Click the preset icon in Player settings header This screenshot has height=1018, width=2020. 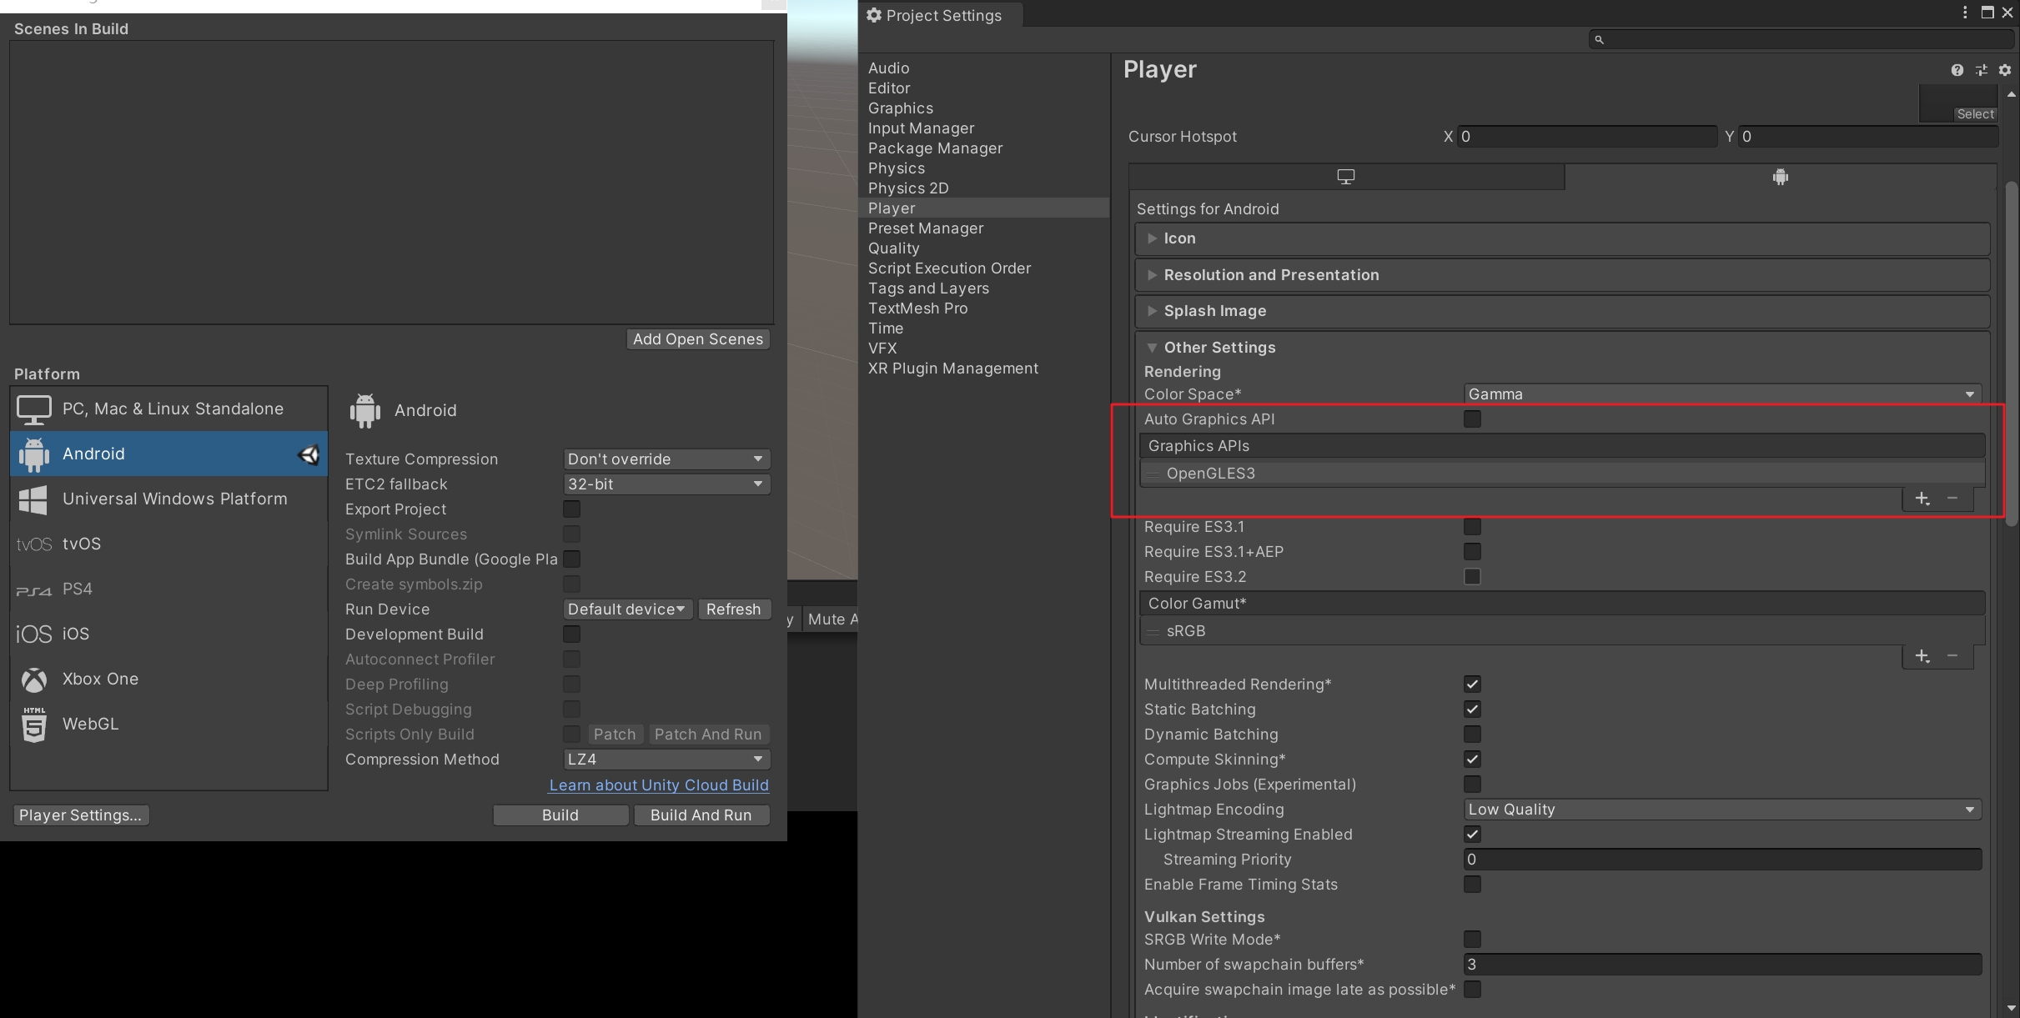click(x=1982, y=70)
